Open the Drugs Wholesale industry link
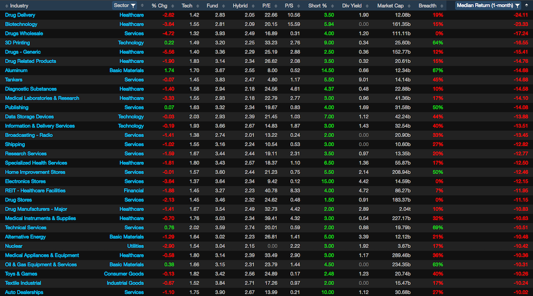The height and width of the screenshot is (296, 533). click(24, 33)
